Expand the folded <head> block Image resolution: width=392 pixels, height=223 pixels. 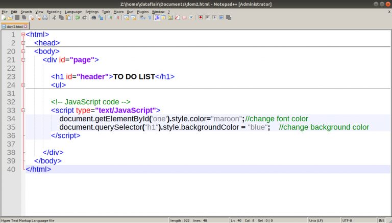(23, 43)
